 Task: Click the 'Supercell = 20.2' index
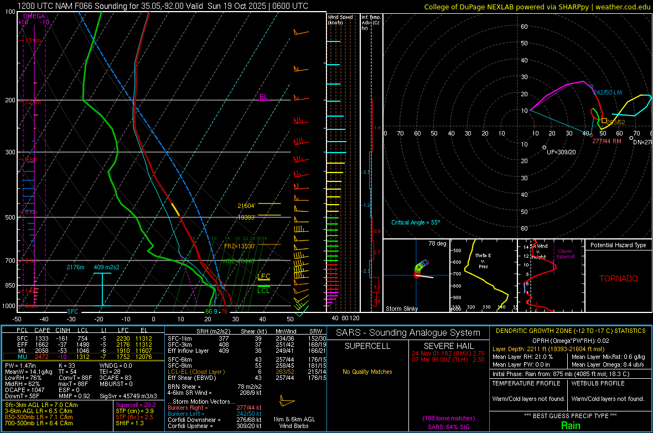(136, 405)
